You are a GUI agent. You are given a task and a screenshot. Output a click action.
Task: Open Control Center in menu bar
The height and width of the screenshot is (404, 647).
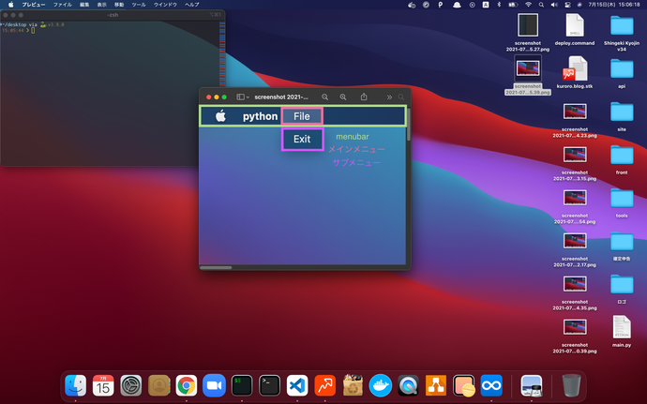[x=567, y=5]
